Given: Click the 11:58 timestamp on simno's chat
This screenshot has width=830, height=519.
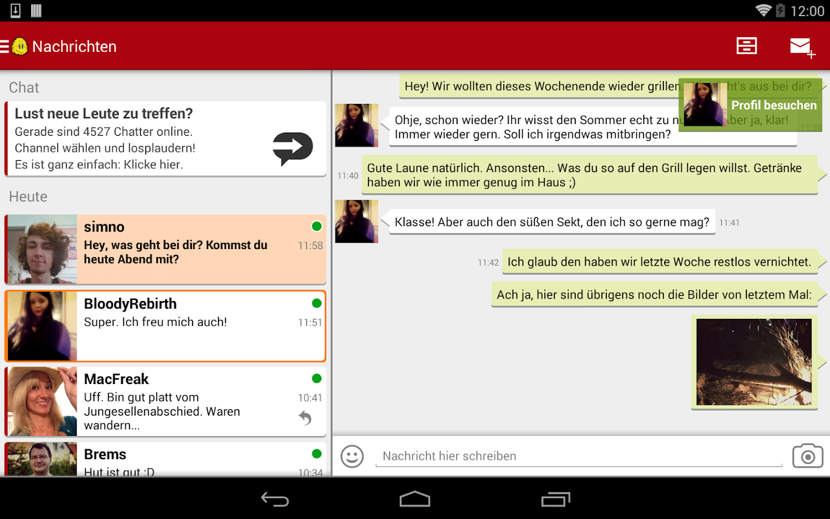Looking at the screenshot, I should (x=310, y=246).
